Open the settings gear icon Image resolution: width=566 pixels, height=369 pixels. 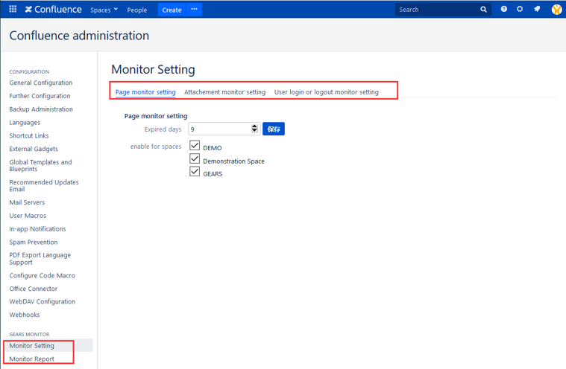point(520,9)
